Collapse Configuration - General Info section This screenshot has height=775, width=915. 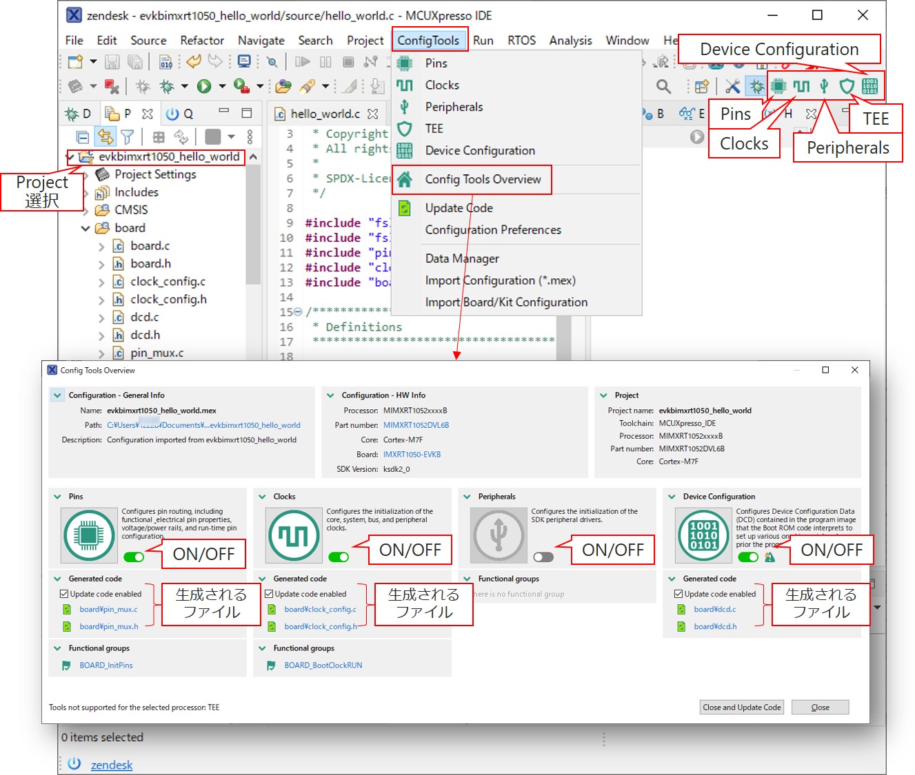57,395
